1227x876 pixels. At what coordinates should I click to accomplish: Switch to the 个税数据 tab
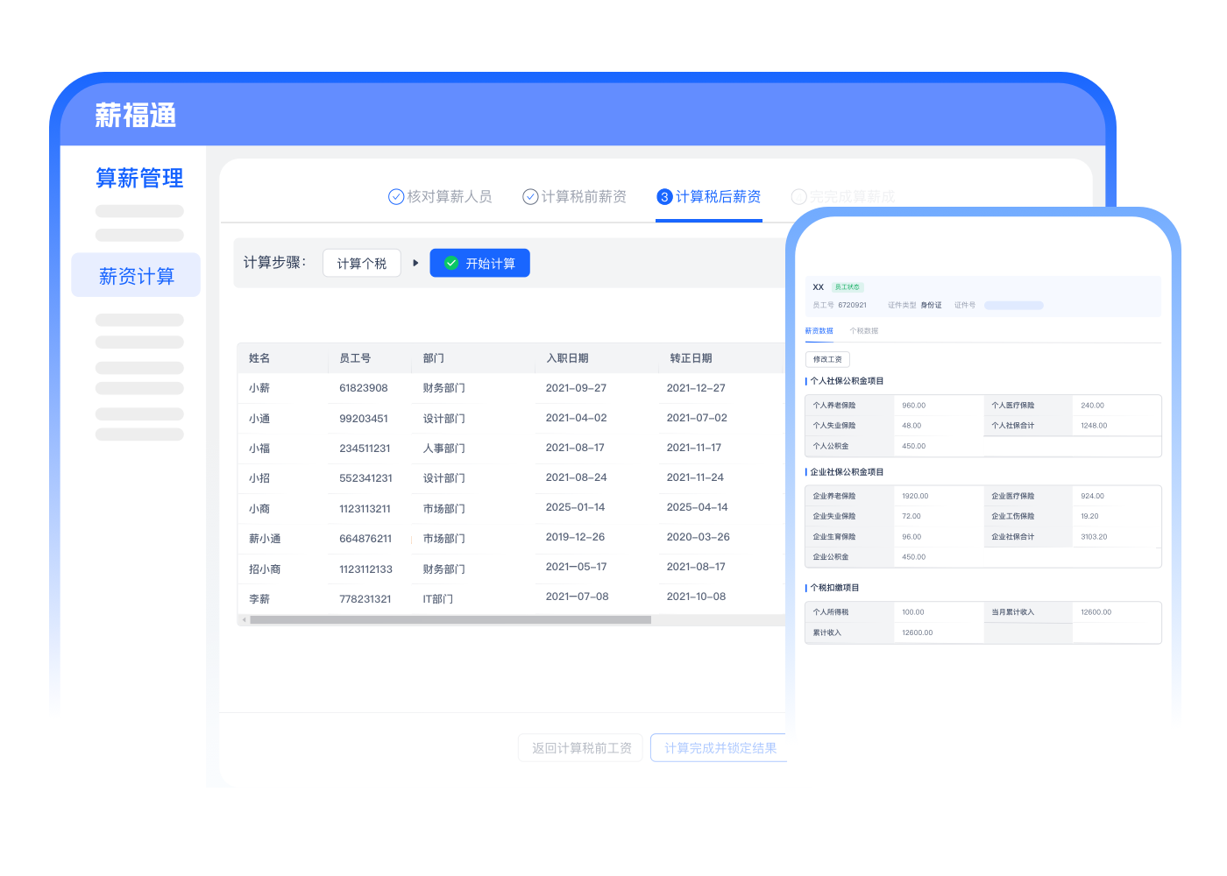pos(863,331)
